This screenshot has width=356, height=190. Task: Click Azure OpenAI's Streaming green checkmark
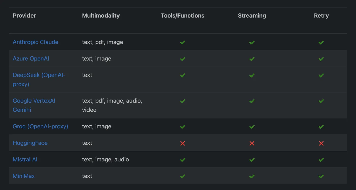pyautogui.click(x=252, y=59)
